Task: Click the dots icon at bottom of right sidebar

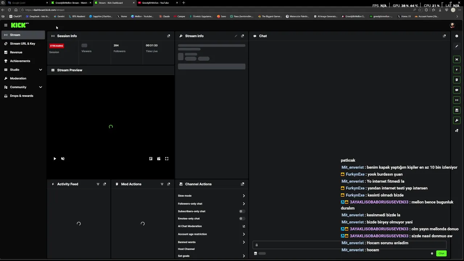Action: [457, 130]
